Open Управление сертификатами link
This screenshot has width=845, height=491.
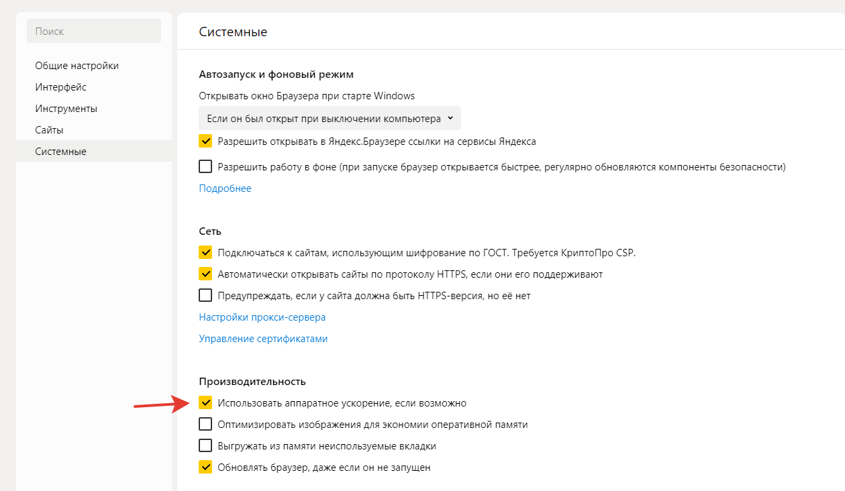click(263, 339)
